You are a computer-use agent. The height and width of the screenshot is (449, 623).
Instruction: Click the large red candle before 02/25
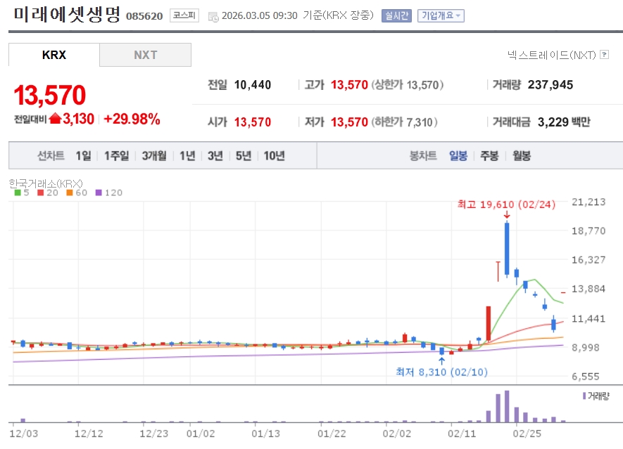click(x=489, y=324)
